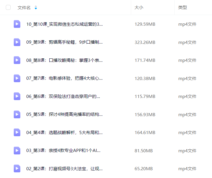Image resolution: width=212 pixels, height=178 pixels.
Task: Select the 164.61MB size cell
Action: pyautogui.click(x=145, y=133)
